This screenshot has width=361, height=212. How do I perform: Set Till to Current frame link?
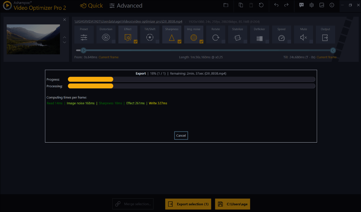point(327,57)
